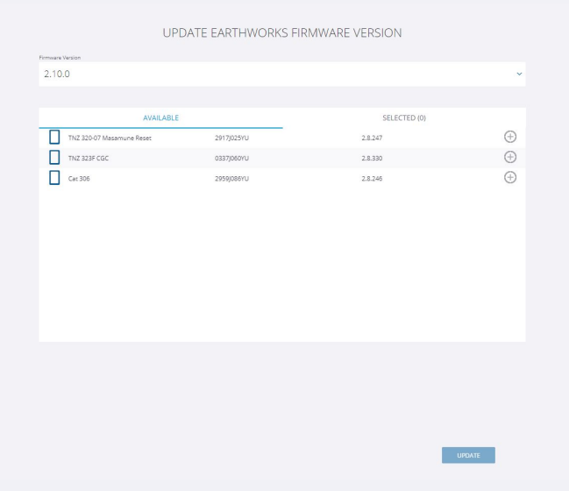Tick the checkbox for TNZ 320-07 Masamune Reset

(54, 137)
